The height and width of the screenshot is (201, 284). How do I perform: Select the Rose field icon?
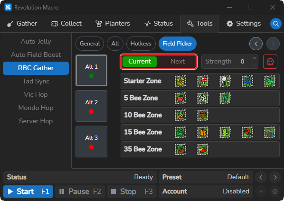pyautogui.click(x=247, y=132)
